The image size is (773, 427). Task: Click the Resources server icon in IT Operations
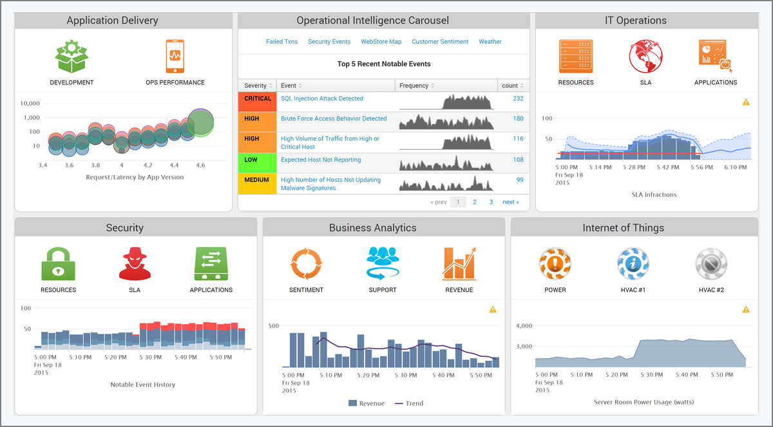[575, 57]
